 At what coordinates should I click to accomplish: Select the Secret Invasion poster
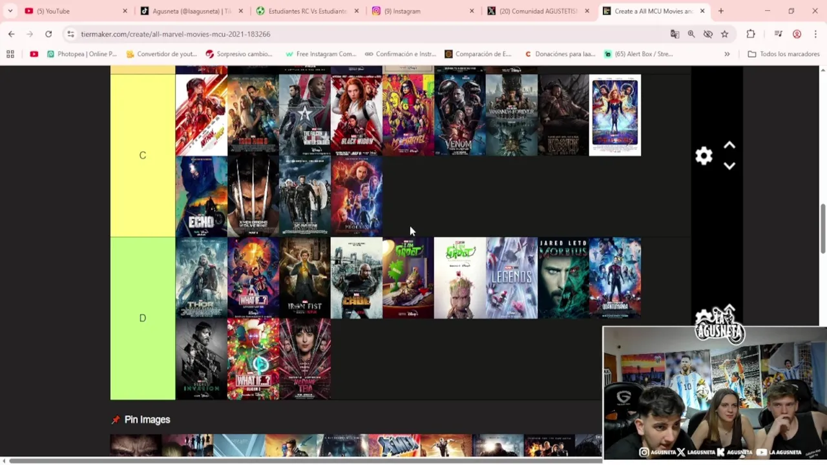(201, 359)
